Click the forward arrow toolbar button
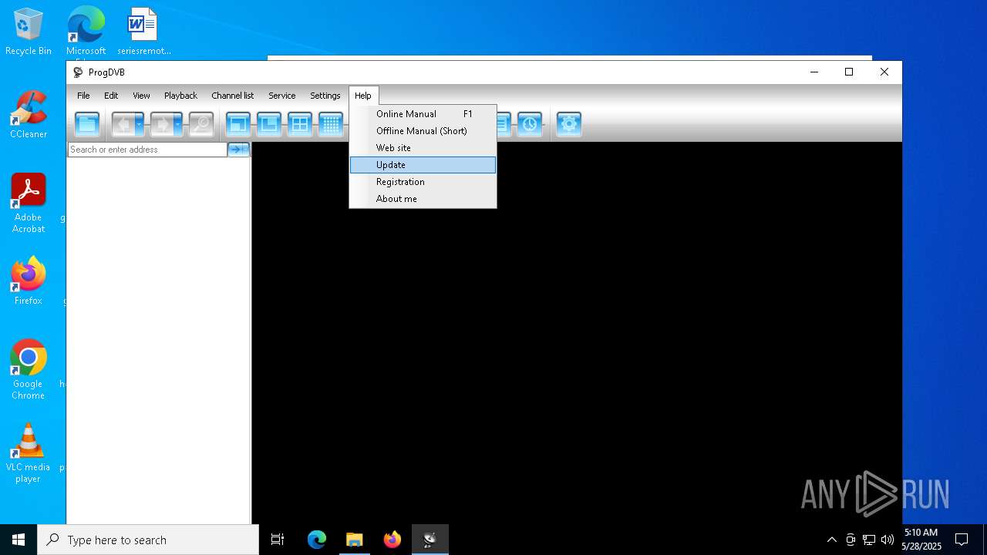The height and width of the screenshot is (555, 987). (161, 124)
